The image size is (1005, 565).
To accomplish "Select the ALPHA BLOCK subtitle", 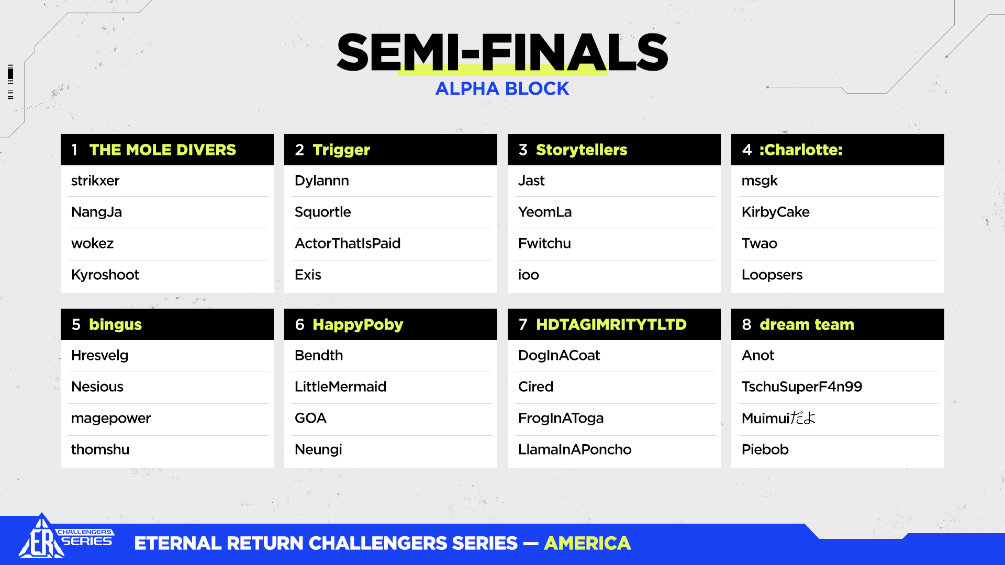I will pyautogui.click(x=502, y=89).
